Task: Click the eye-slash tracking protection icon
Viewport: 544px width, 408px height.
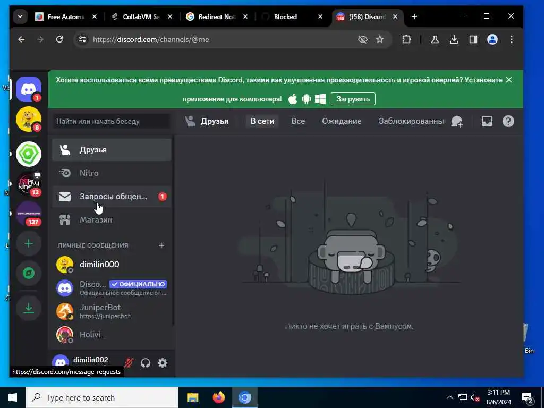Action: 362,39
